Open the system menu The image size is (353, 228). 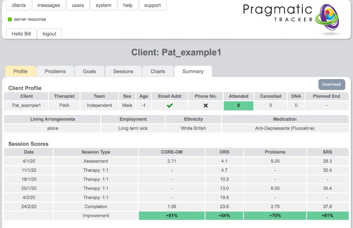103,5
